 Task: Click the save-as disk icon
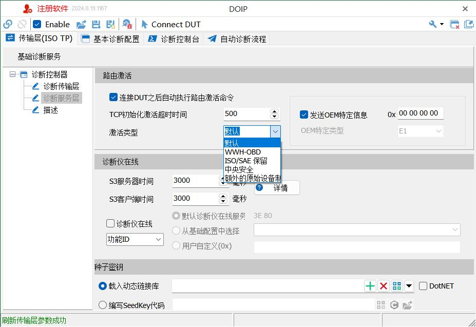click(110, 24)
